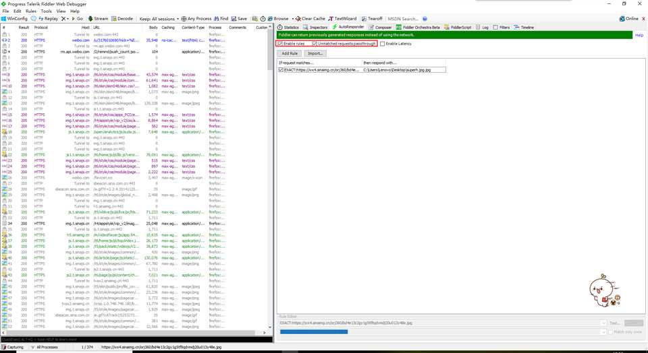Click the Go resume toolbar button
This screenshot has height=353, width=648.
pos(77,19)
